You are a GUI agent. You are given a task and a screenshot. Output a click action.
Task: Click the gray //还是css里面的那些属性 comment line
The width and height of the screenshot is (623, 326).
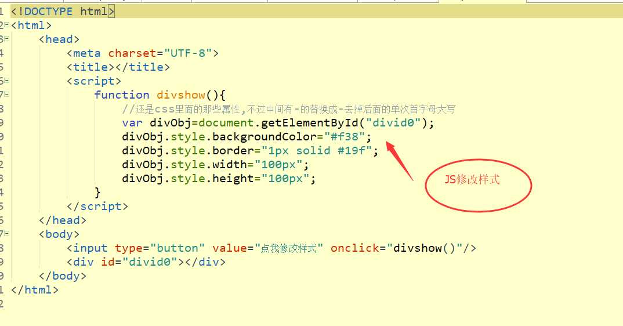tap(288, 109)
